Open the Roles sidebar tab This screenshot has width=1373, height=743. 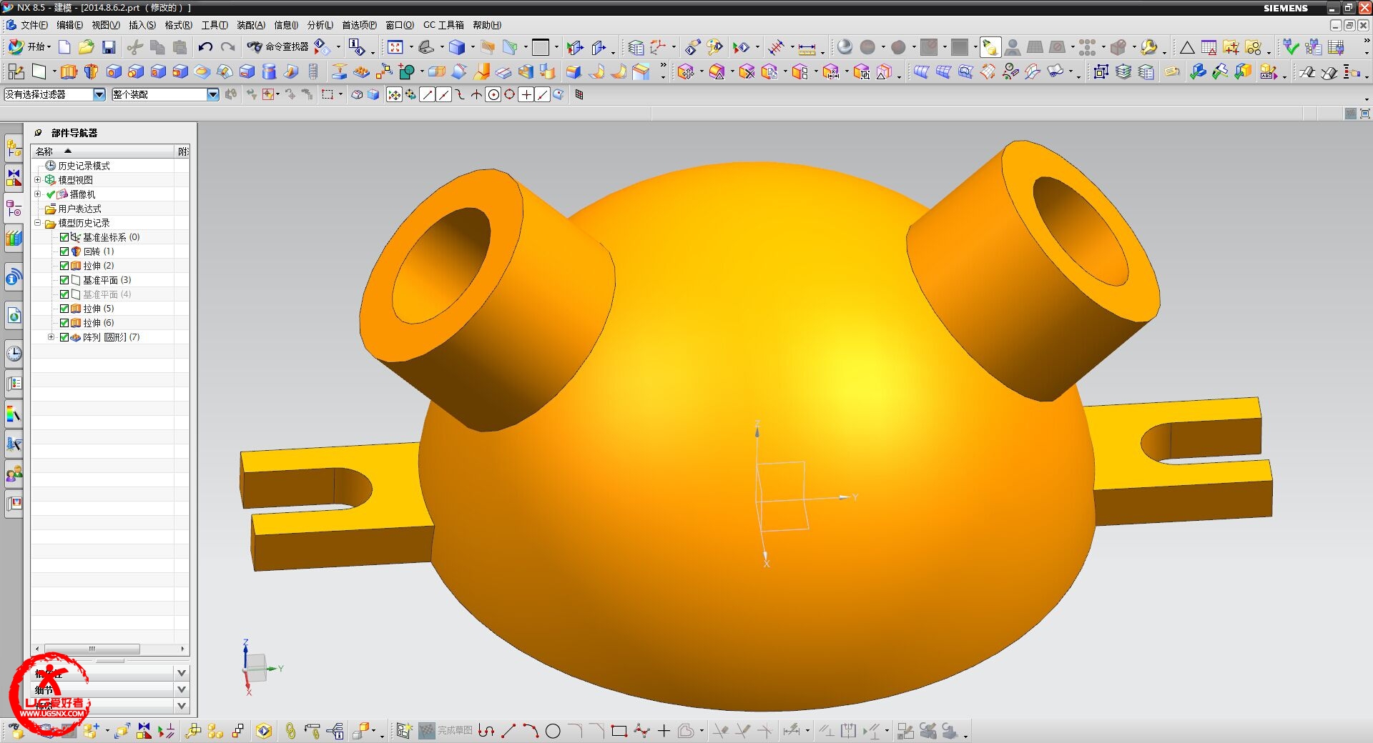[x=14, y=474]
